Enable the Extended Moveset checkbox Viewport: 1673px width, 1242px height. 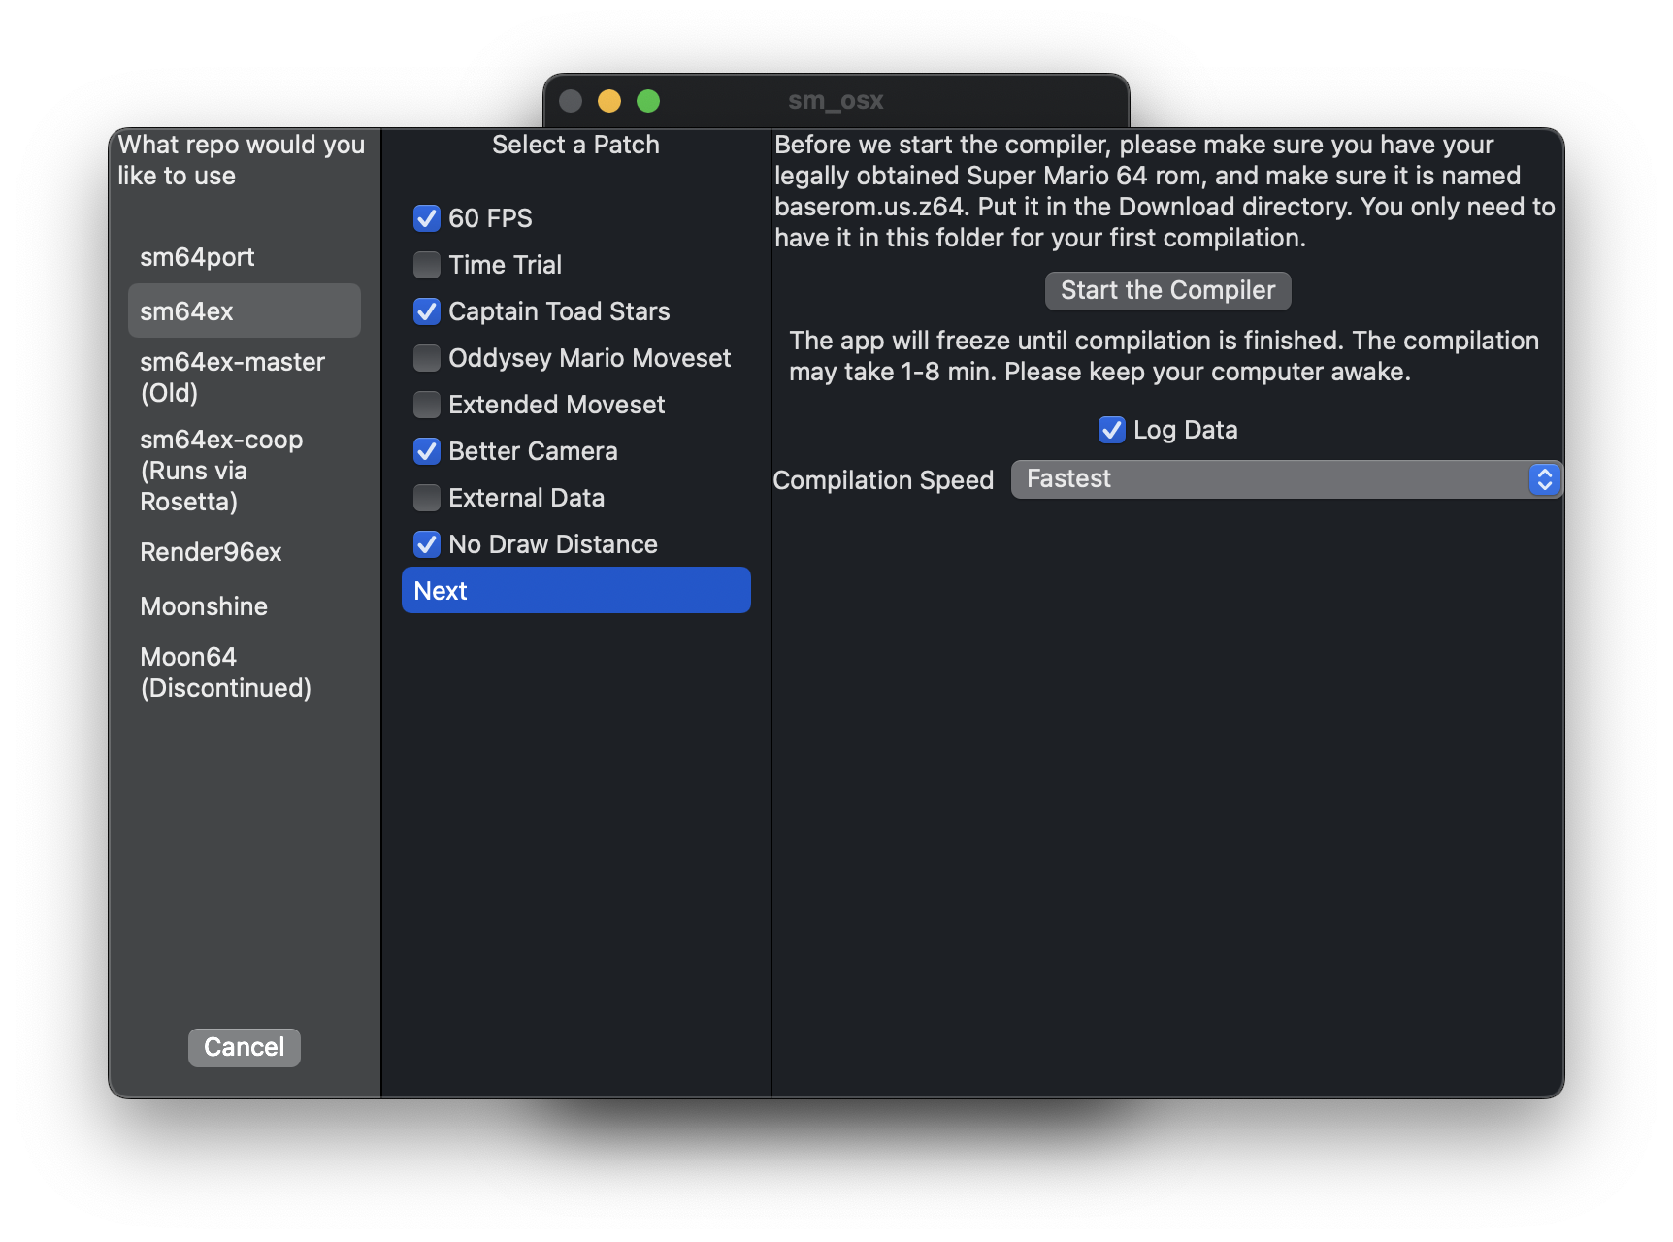427,405
